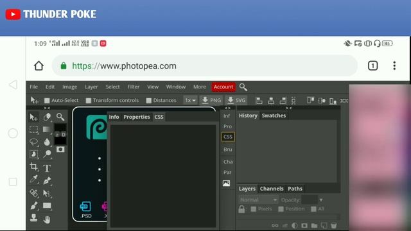
Task: Check the lock All checkbox
Action: pyautogui.click(x=313, y=209)
